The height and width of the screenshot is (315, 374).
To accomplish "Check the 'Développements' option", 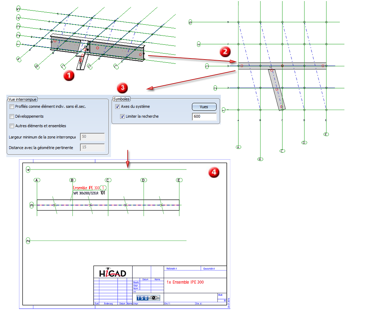I will coord(12,116).
